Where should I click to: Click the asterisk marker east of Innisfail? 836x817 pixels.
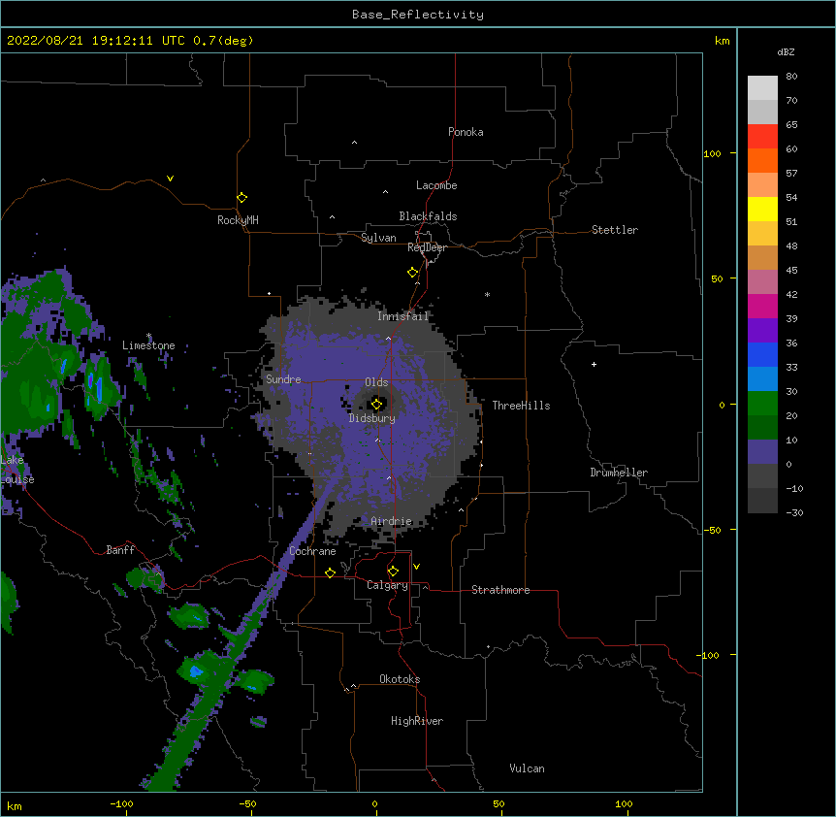point(487,294)
